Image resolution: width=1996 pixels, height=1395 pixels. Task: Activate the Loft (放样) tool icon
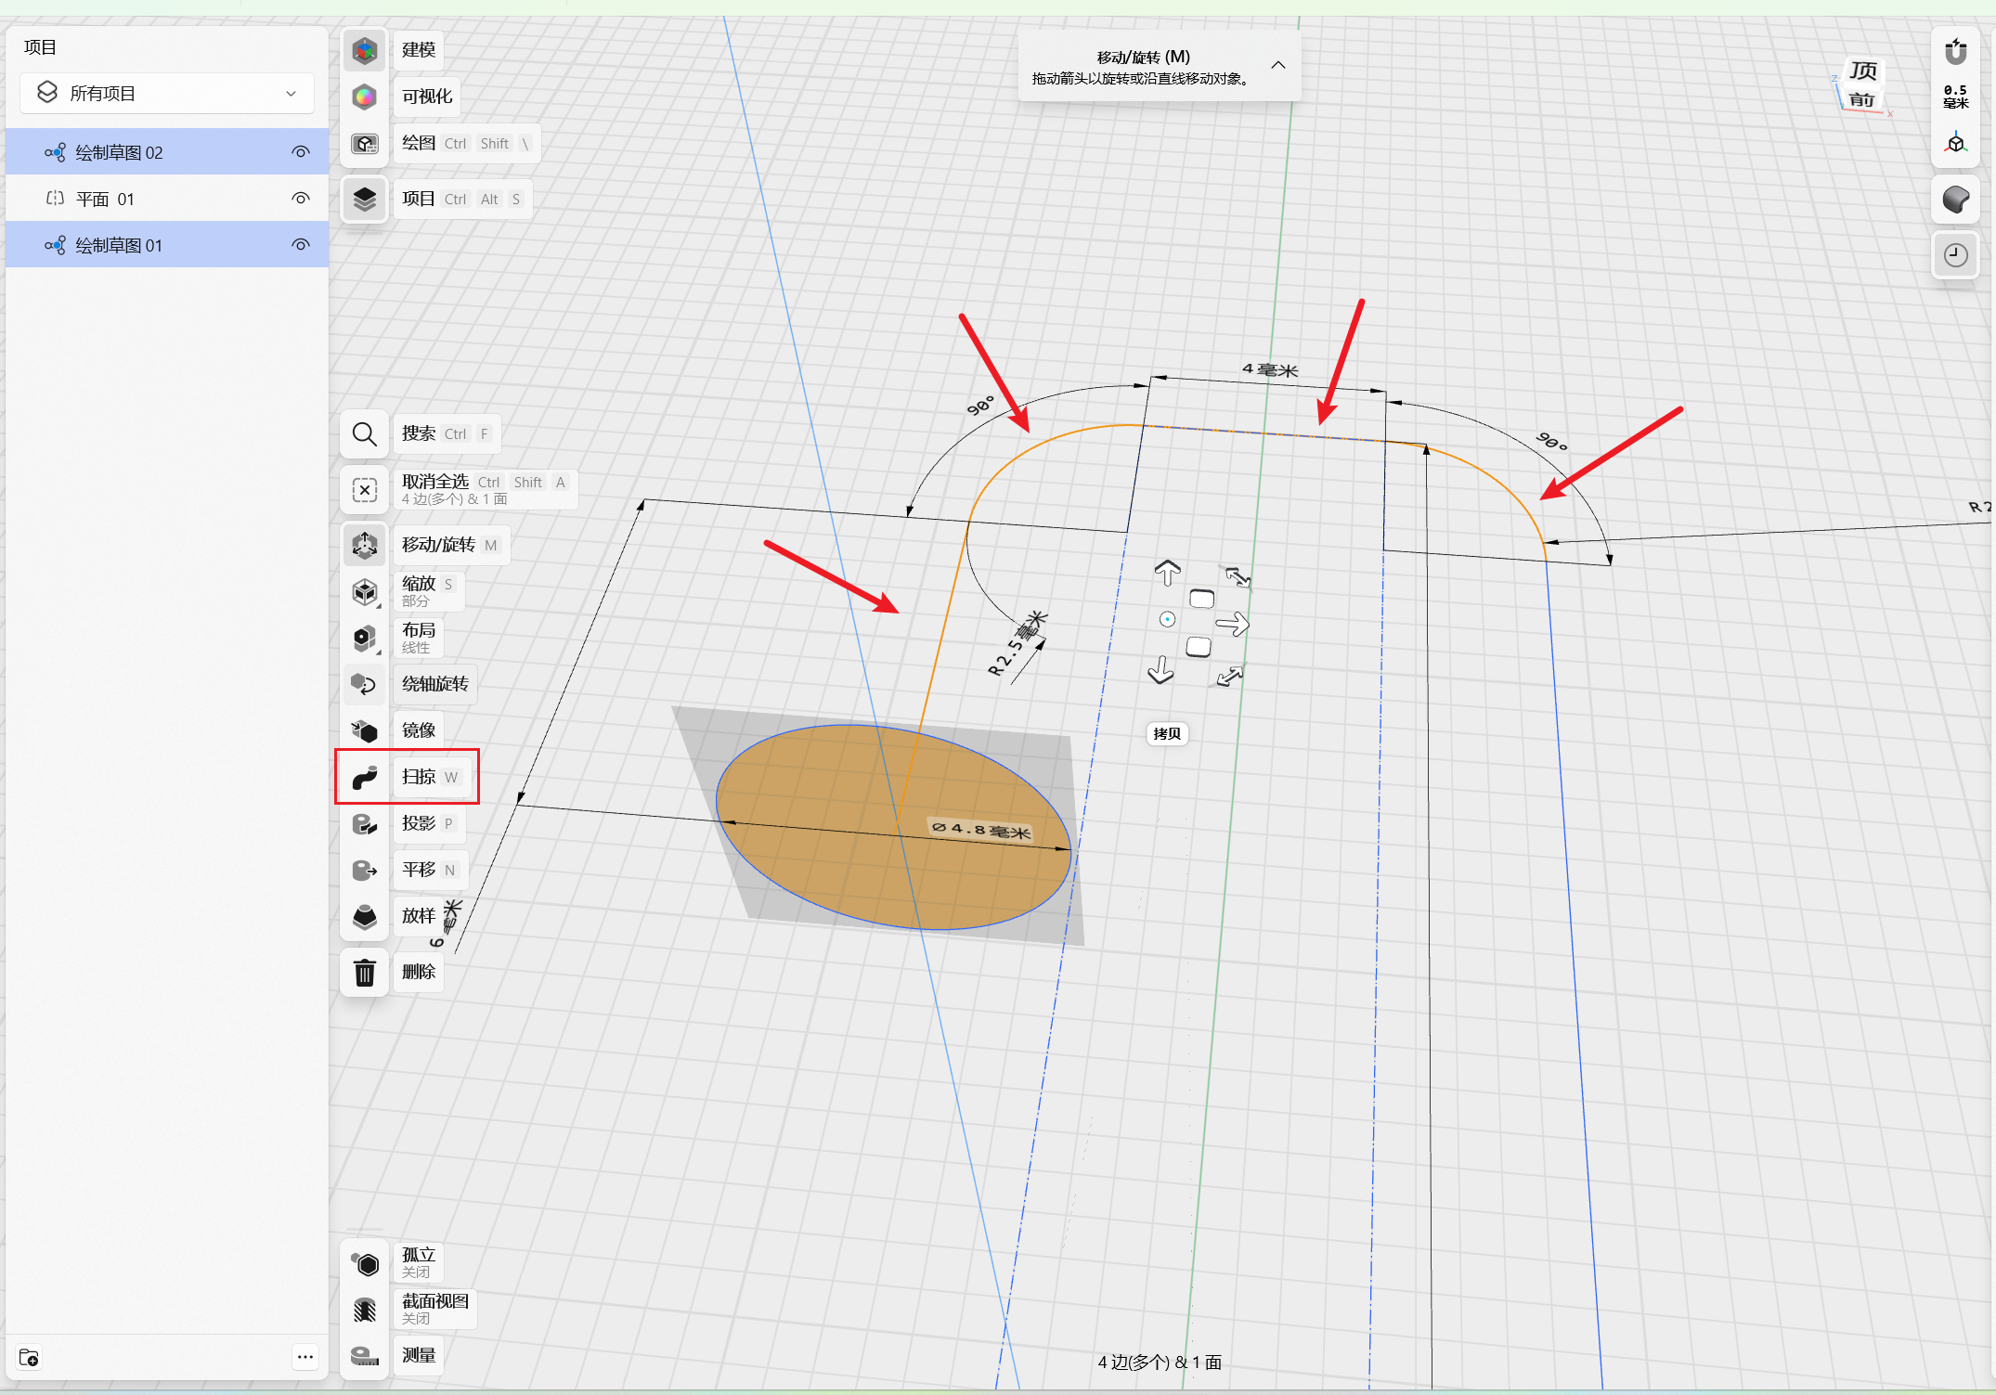(x=365, y=916)
